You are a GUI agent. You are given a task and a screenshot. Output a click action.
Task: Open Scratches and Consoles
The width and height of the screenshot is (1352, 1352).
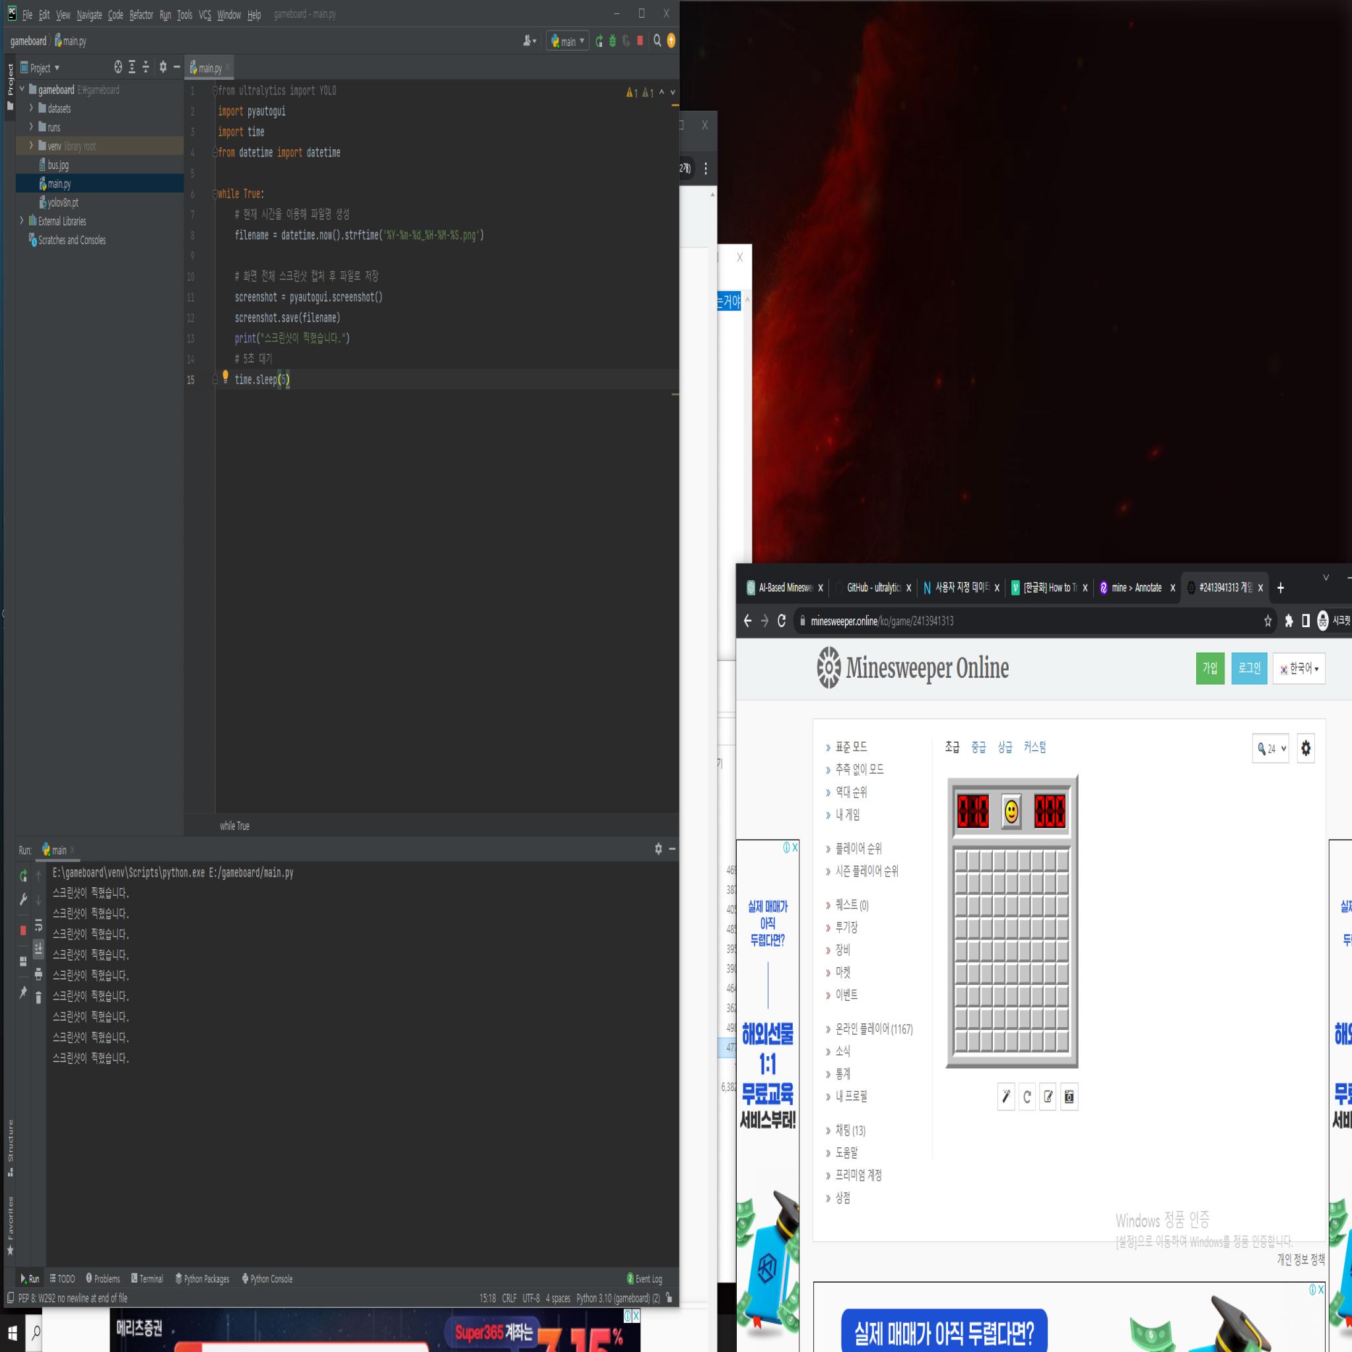click(67, 240)
